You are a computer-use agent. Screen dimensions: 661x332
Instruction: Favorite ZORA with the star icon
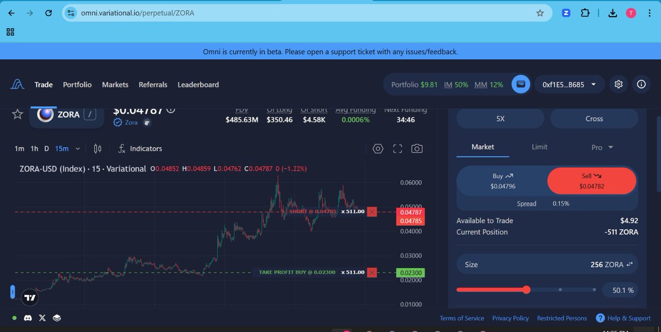pyautogui.click(x=18, y=114)
